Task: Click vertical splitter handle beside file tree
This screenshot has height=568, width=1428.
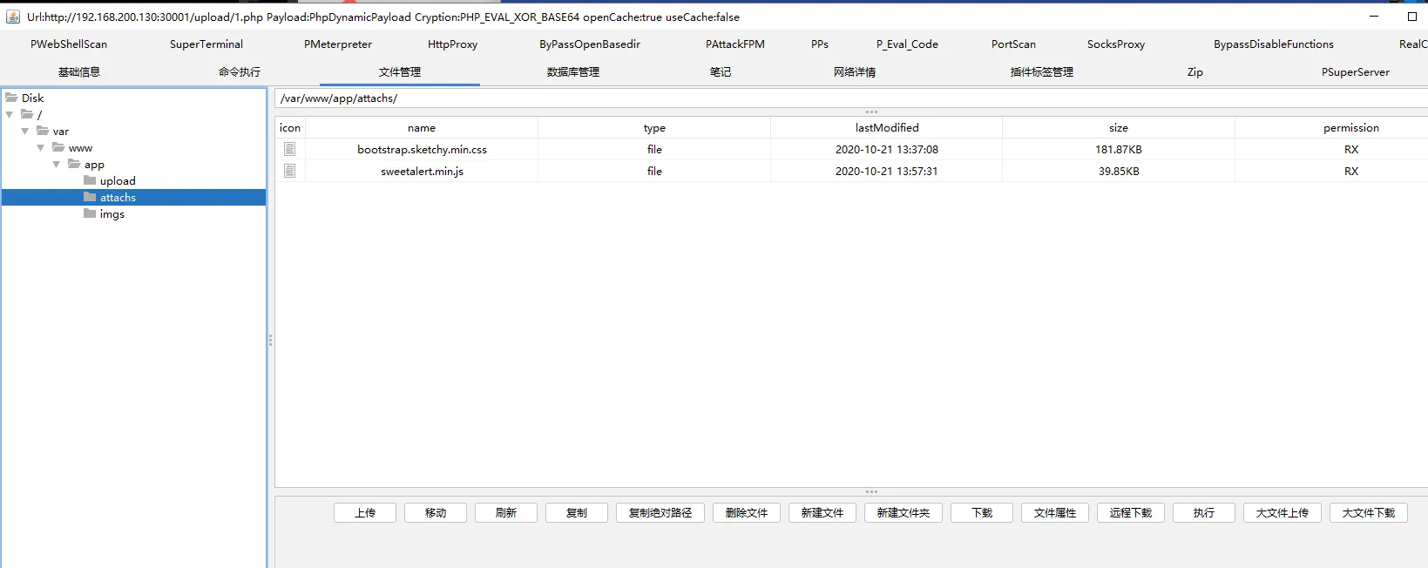Action: pyautogui.click(x=270, y=340)
